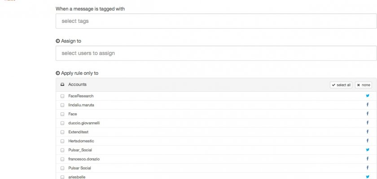Click the arrow icon beside Apply rule only to
377x179 pixels.
click(x=58, y=73)
